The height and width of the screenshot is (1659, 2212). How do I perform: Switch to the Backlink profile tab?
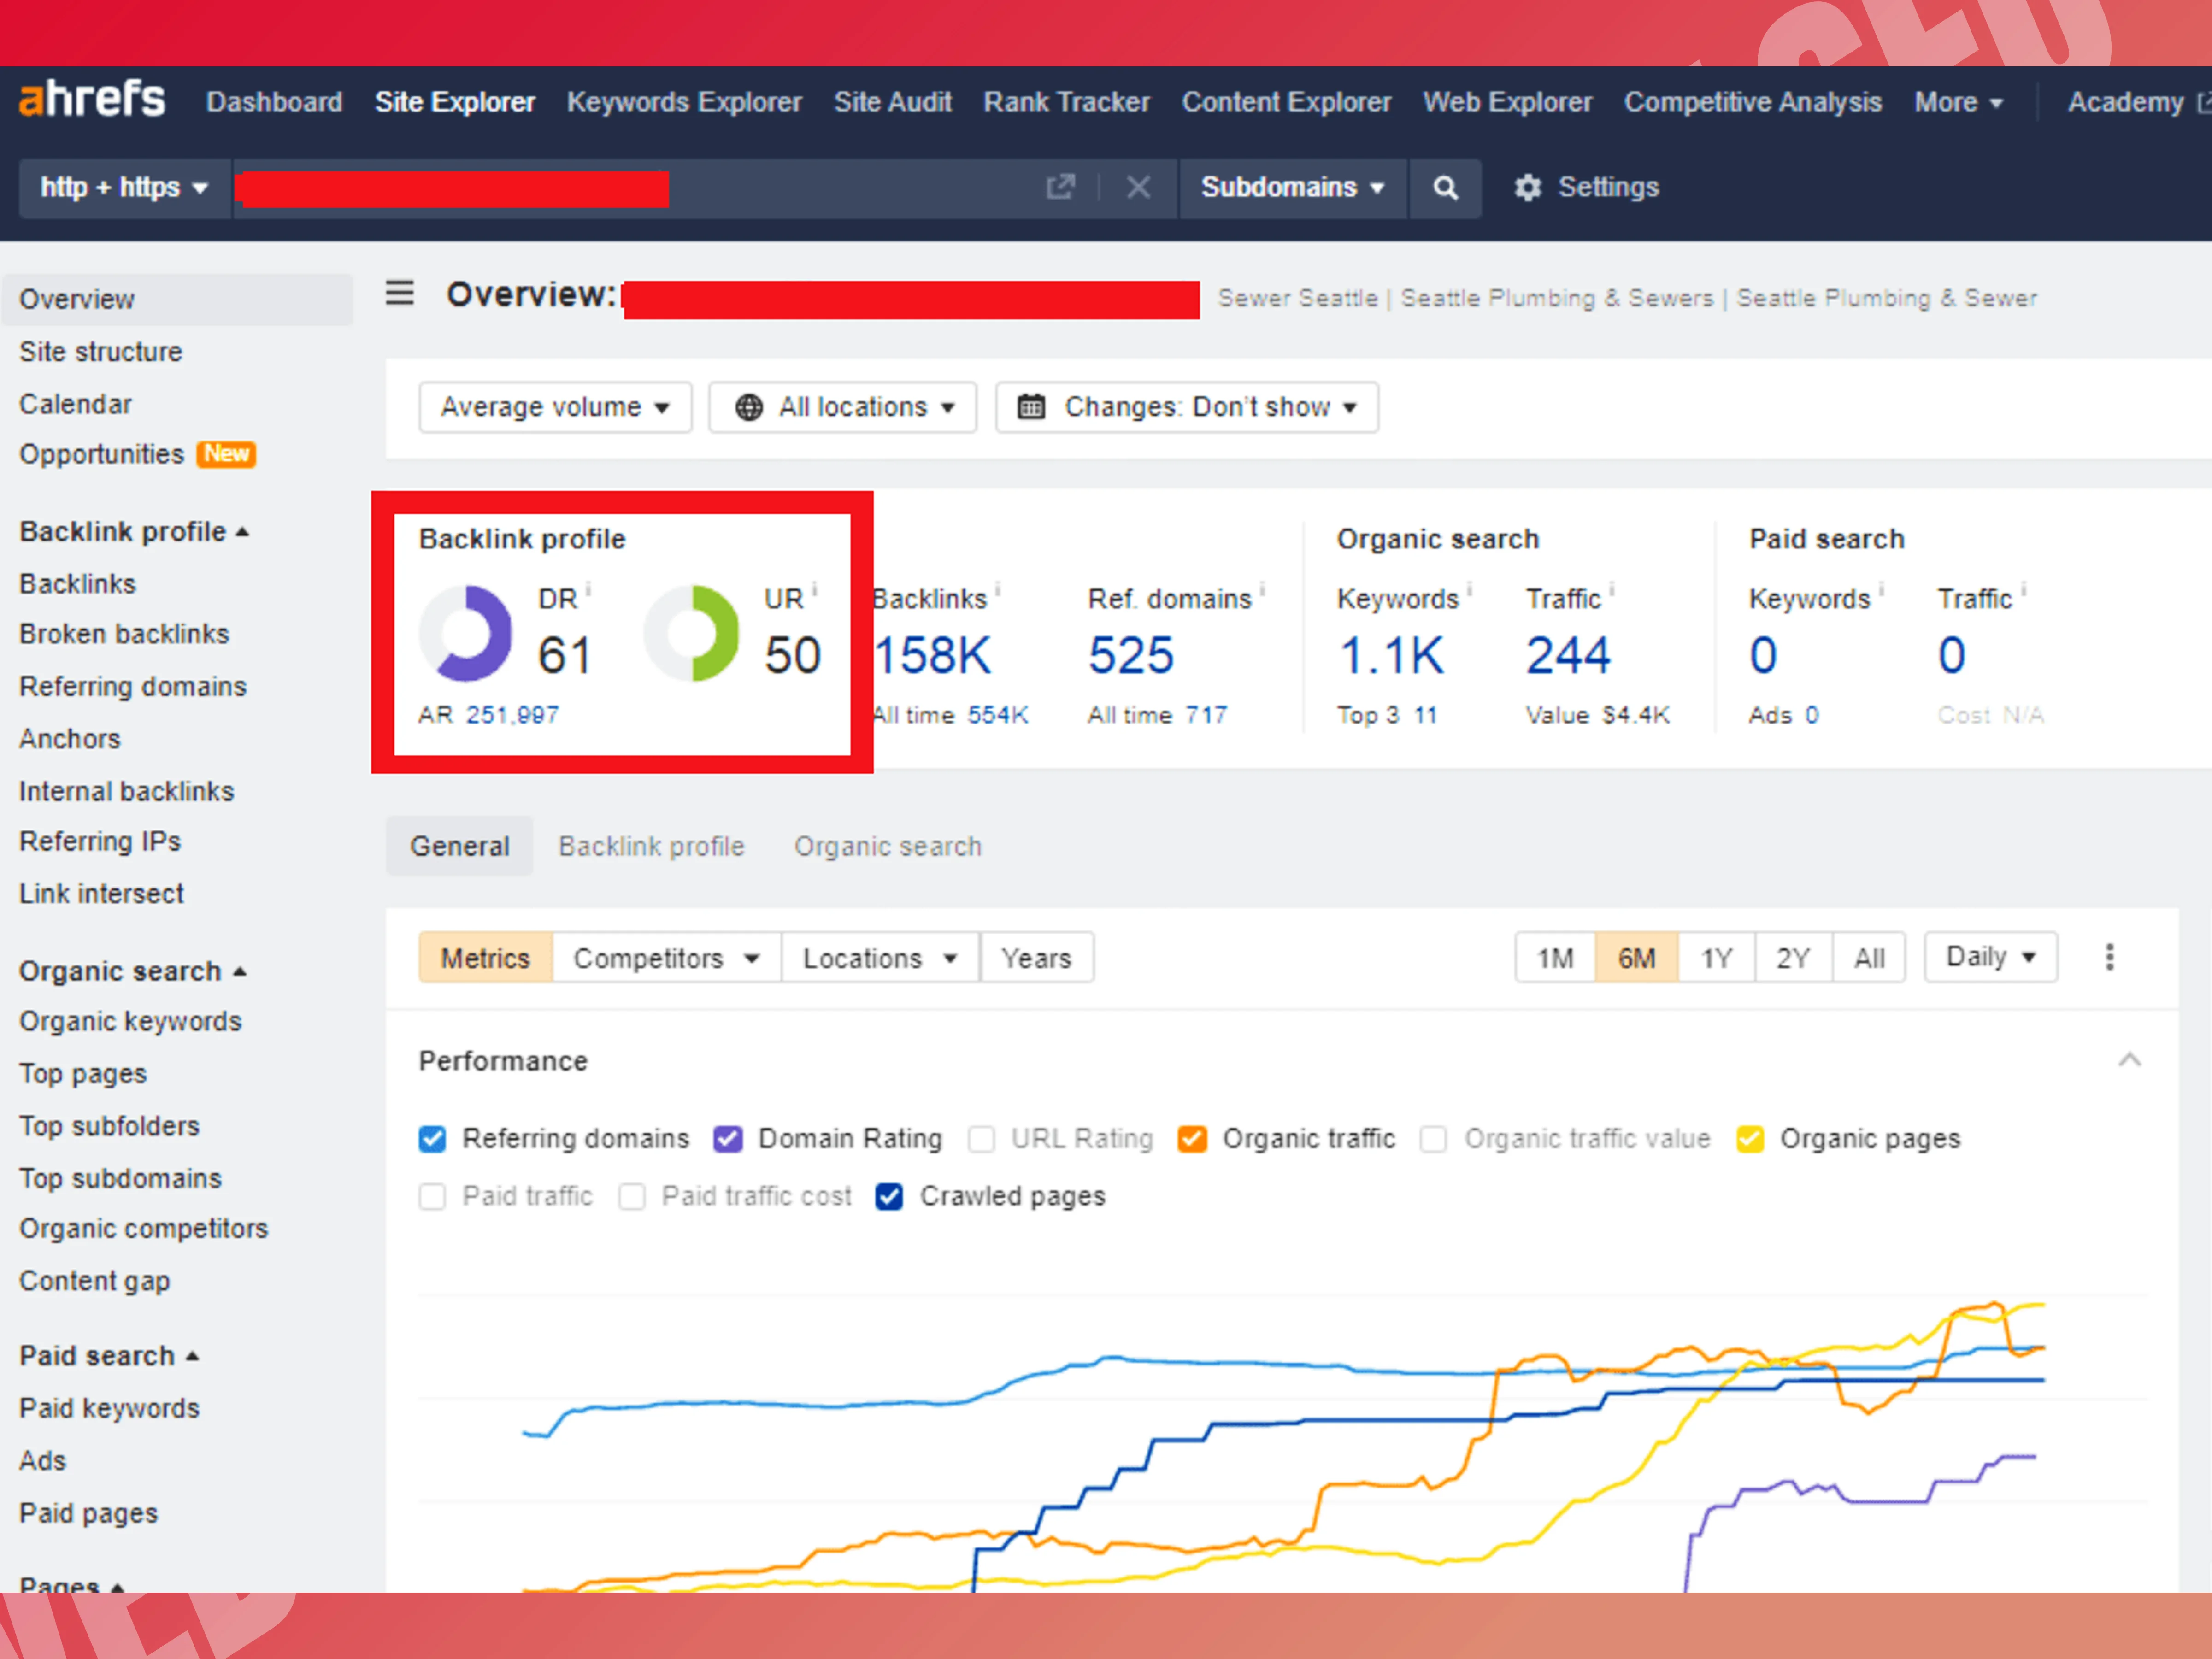click(651, 847)
